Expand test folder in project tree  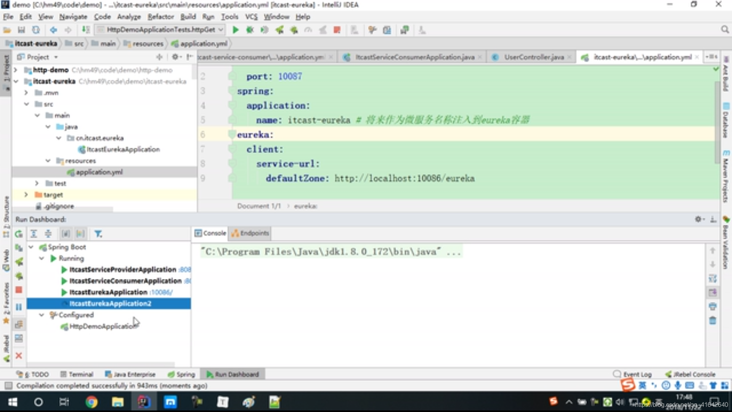(37, 183)
